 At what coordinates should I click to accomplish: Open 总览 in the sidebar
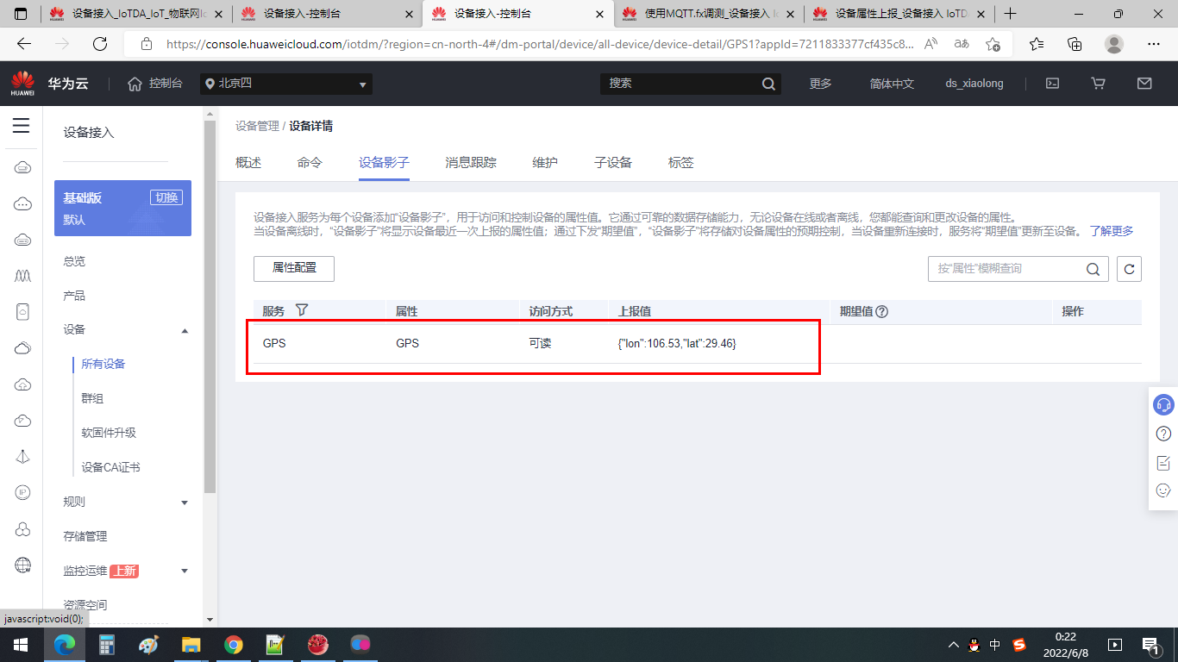click(x=74, y=261)
